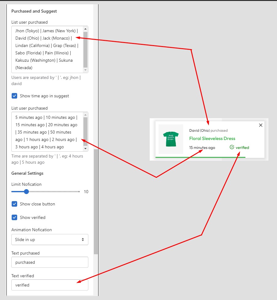Viewport: 277px width, 300px height.
Task: Focus the Text verified input field
Action: pyautogui.click(x=50, y=285)
